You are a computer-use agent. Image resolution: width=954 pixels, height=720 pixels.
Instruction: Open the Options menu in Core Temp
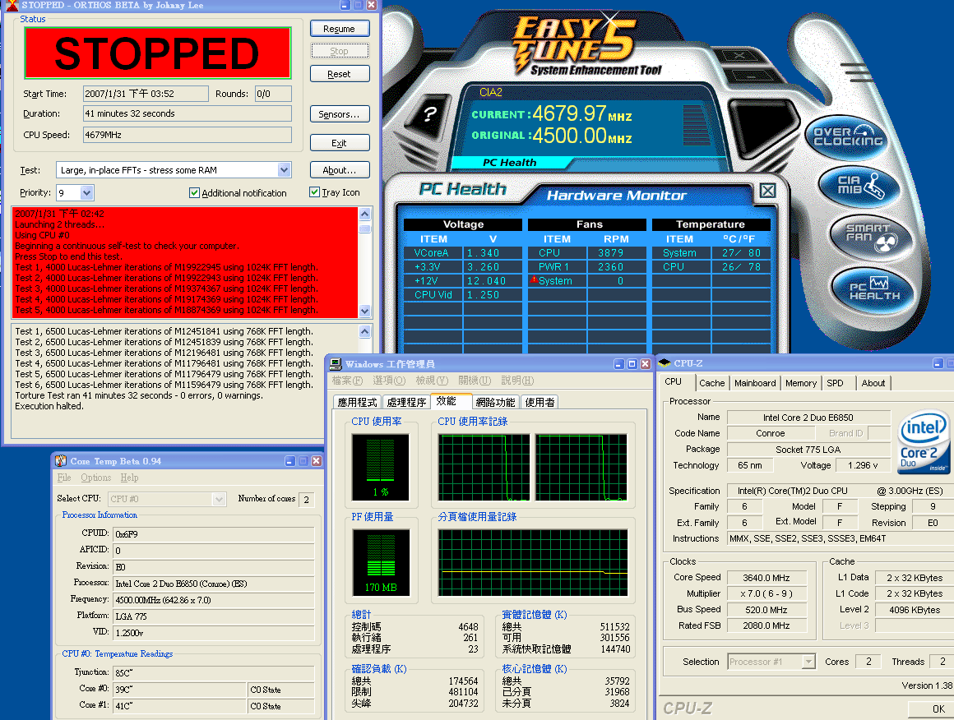point(96,478)
